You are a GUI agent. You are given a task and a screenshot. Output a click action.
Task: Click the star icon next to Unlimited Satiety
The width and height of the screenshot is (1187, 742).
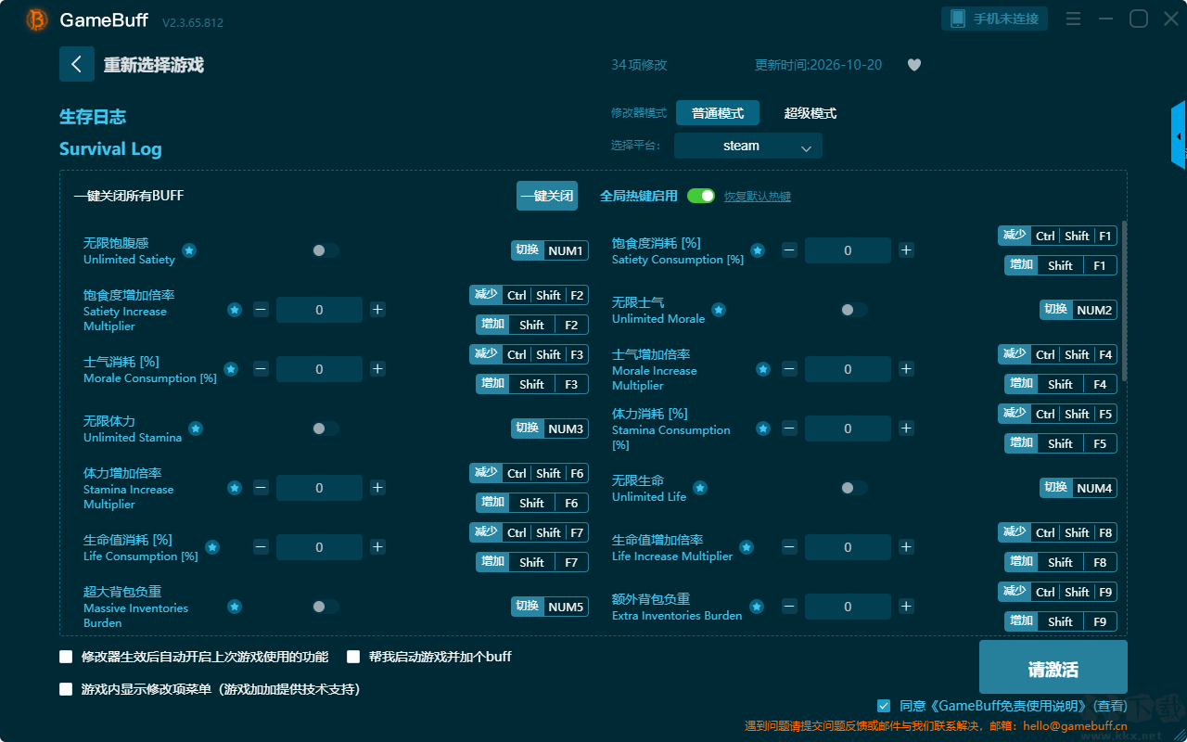click(189, 250)
